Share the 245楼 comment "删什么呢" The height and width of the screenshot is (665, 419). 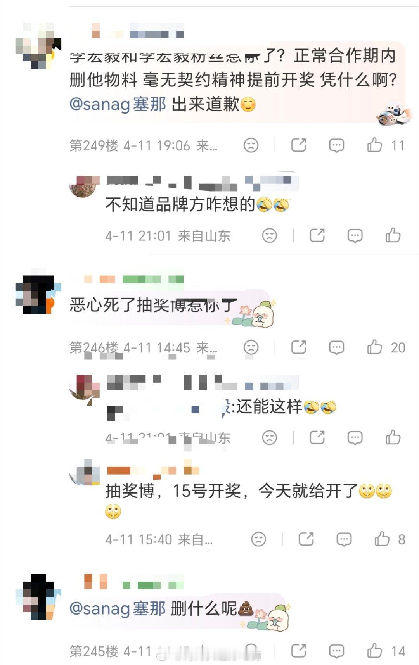298,651
